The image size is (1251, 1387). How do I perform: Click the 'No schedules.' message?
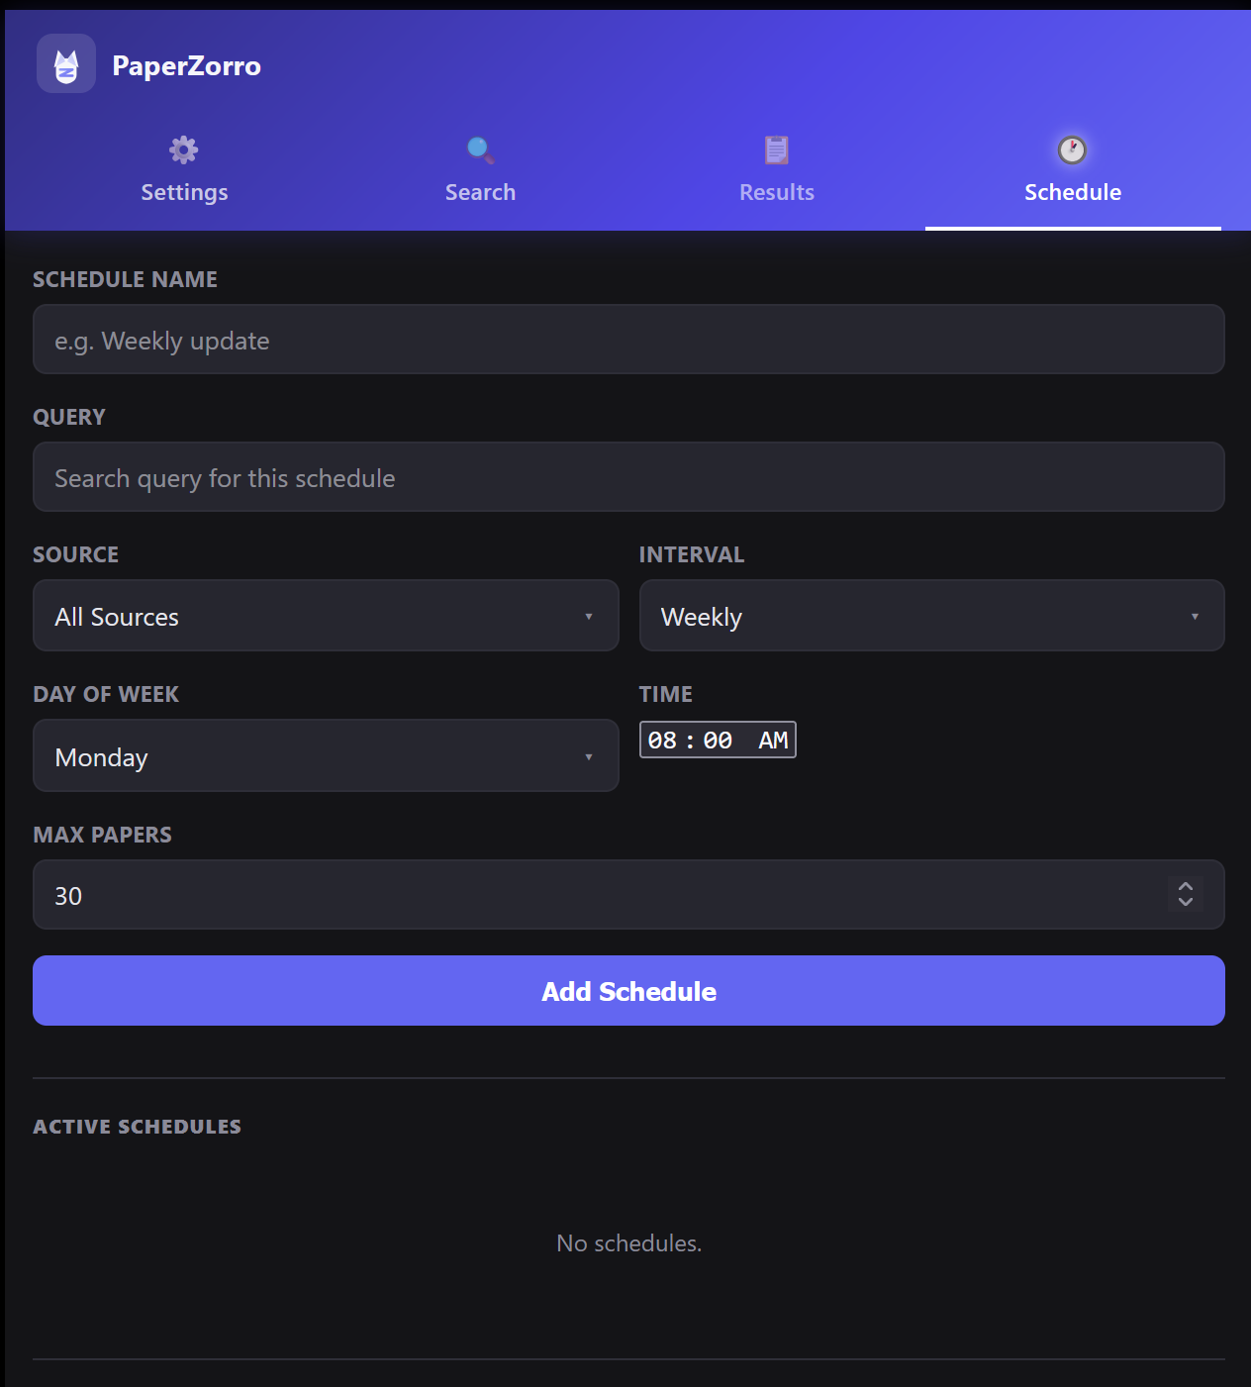(628, 1243)
